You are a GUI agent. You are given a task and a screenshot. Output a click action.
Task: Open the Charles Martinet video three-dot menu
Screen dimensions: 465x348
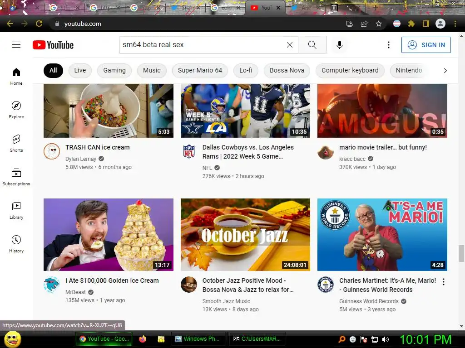(443, 282)
